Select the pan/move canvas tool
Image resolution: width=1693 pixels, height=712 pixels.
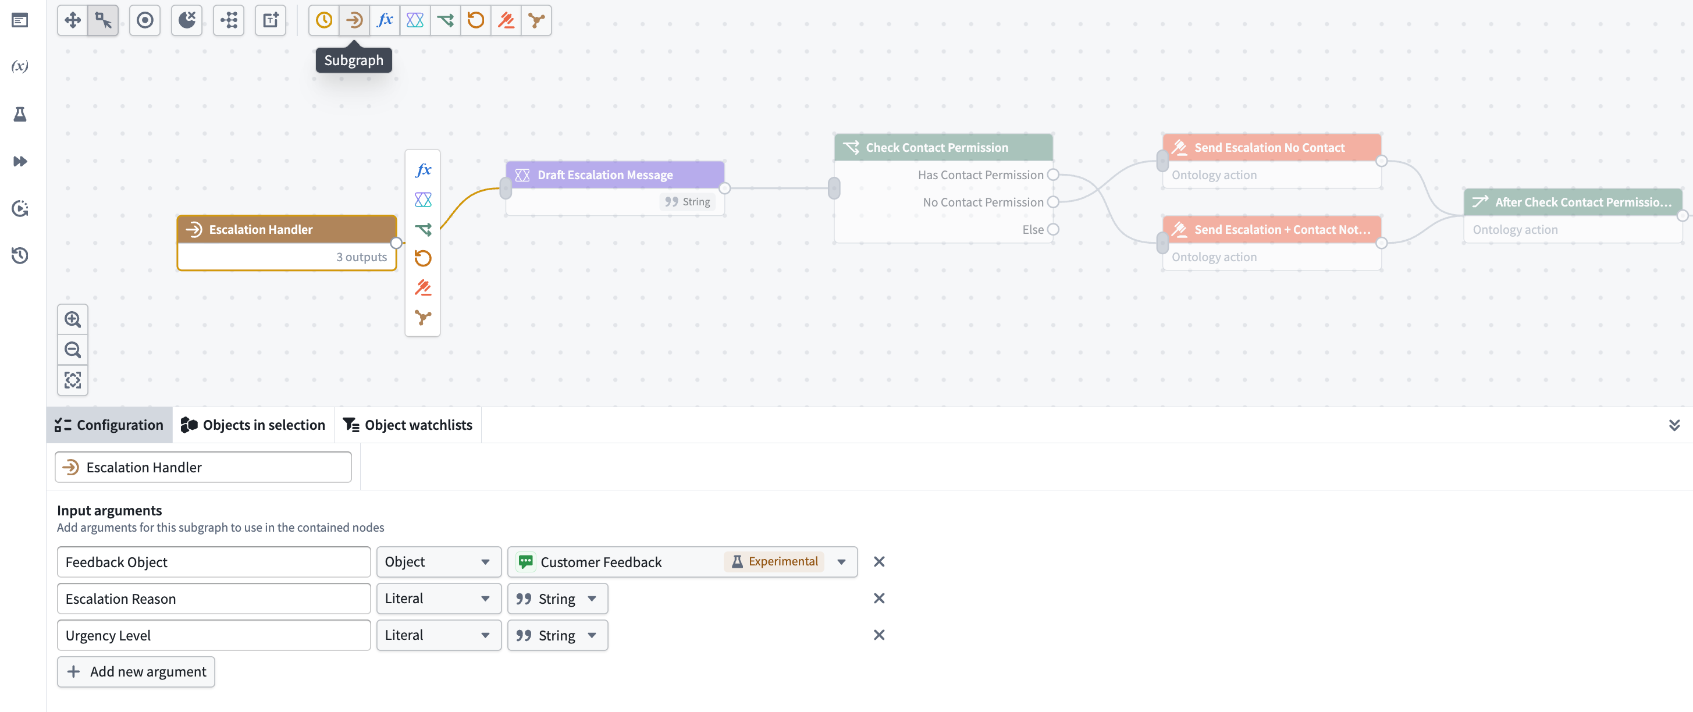72,20
